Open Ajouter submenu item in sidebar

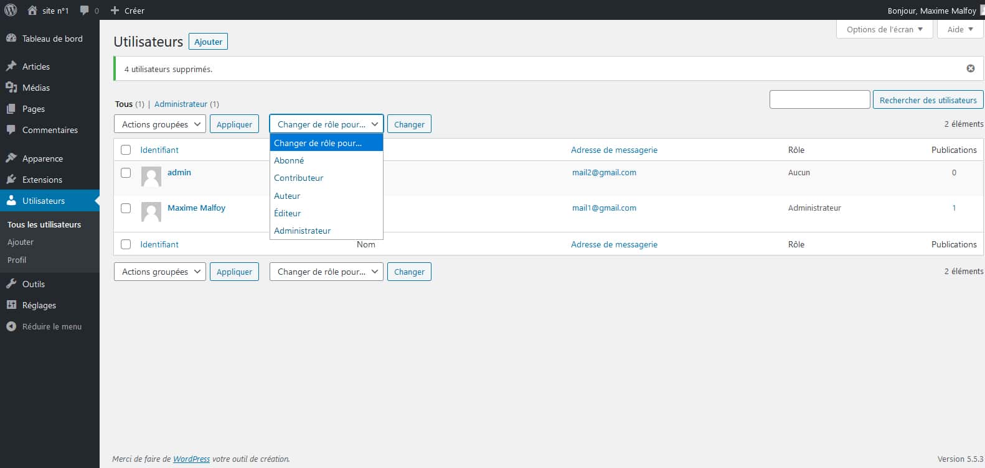[x=21, y=242]
